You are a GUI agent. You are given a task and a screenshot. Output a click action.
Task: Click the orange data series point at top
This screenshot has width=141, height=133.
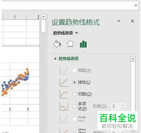point(27,69)
